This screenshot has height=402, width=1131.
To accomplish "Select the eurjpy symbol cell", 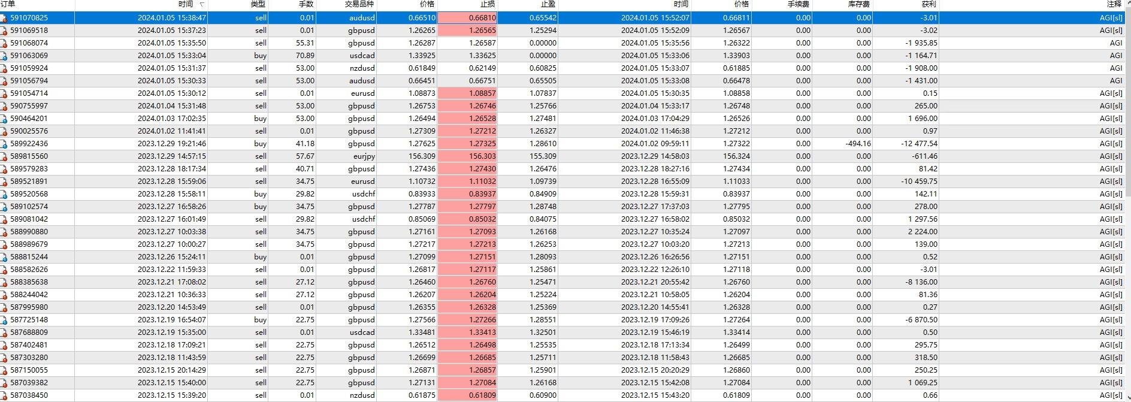I will coord(364,156).
